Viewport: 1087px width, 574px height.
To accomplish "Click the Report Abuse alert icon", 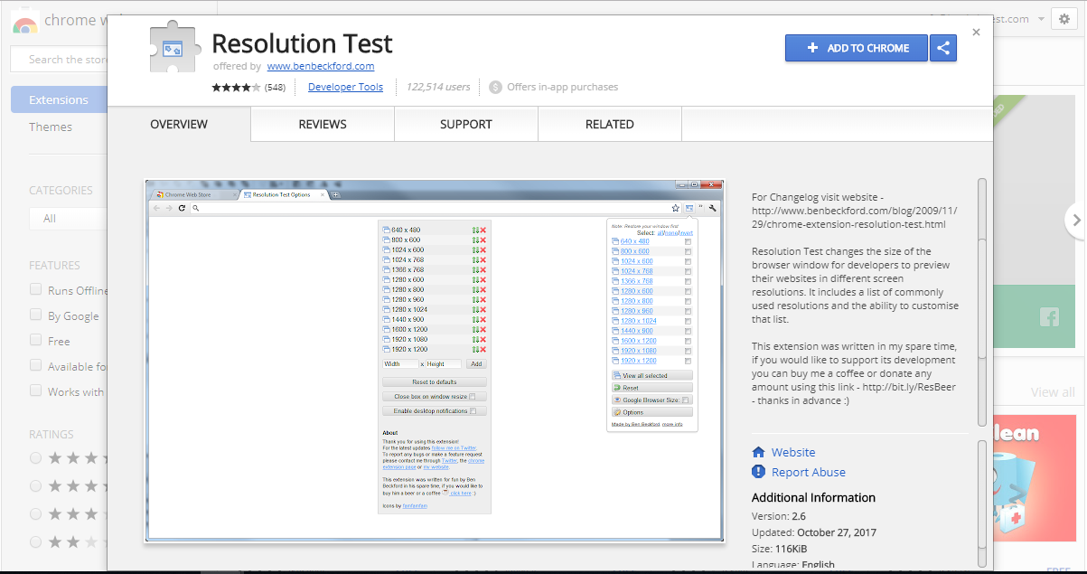I will click(759, 472).
